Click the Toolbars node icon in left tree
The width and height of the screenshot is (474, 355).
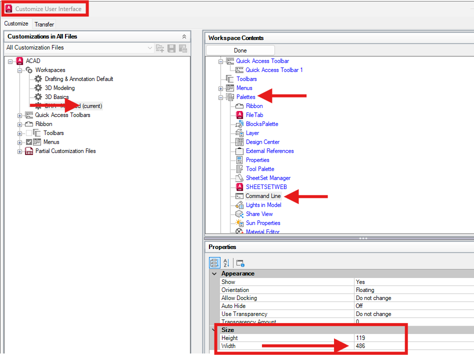(x=37, y=133)
